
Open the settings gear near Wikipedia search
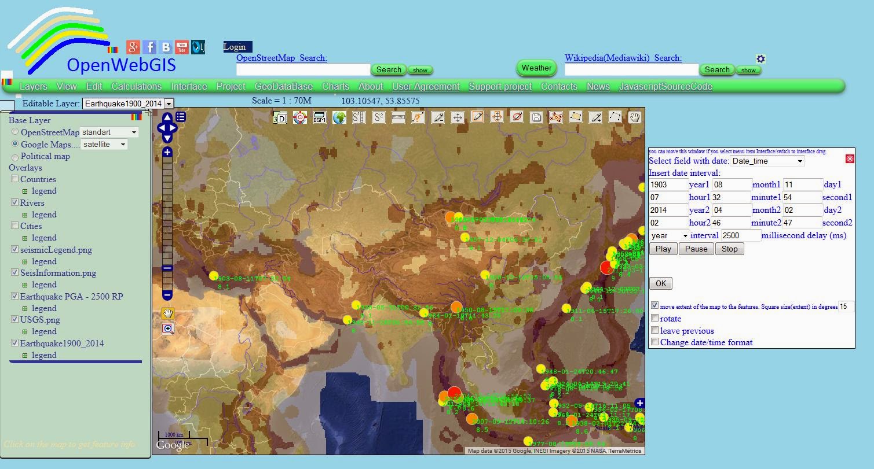click(760, 59)
